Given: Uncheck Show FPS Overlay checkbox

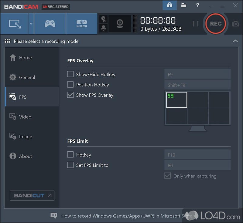Looking at the screenshot, I should pyautogui.click(x=70, y=95).
